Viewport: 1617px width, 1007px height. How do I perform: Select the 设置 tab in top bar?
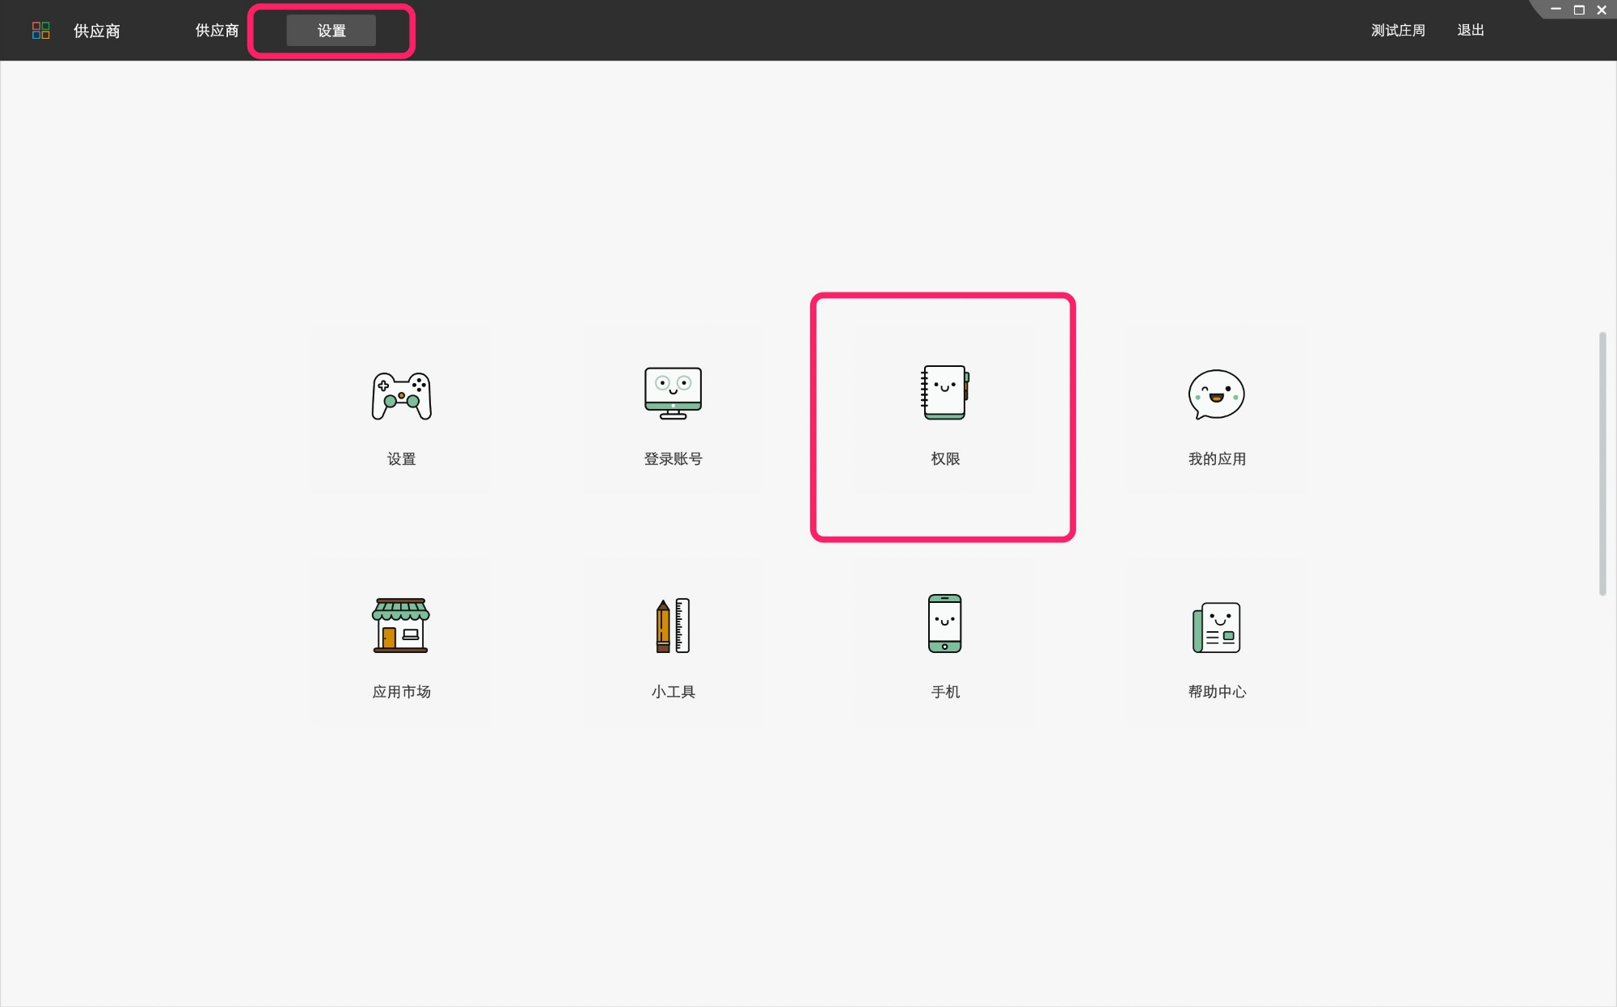(x=331, y=31)
